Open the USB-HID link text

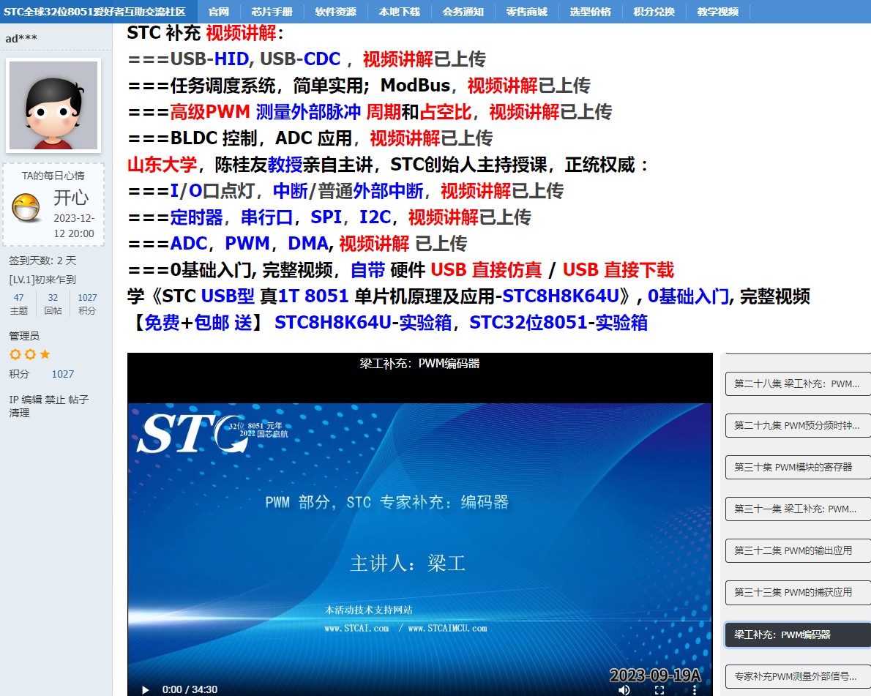click(x=209, y=59)
